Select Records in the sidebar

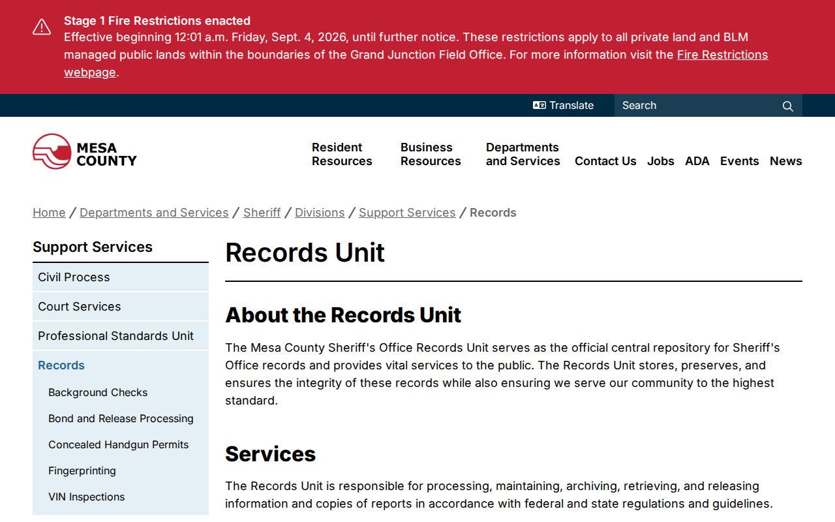(121, 365)
